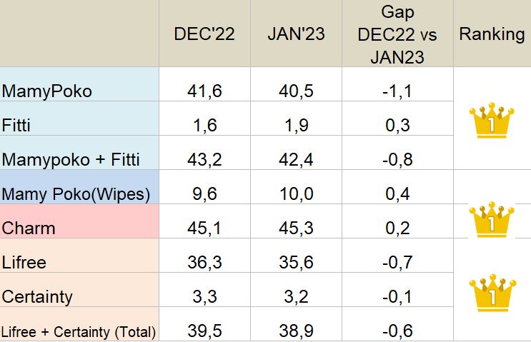Select the Ranking column header
Screen dimensions: 531x342
pyautogui.click(x=492, y=34)
